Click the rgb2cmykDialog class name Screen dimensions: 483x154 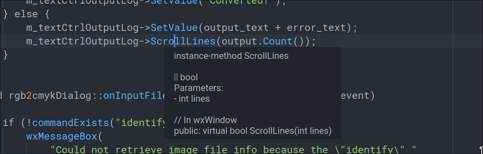click(x=51, y=96)
